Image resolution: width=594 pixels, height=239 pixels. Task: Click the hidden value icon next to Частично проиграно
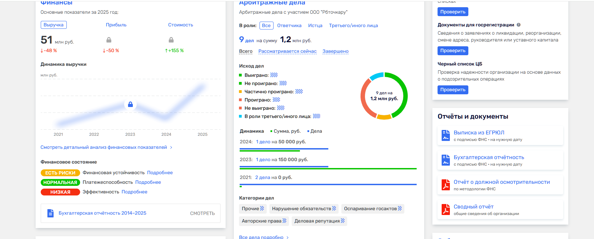click(x=299, y=92)
